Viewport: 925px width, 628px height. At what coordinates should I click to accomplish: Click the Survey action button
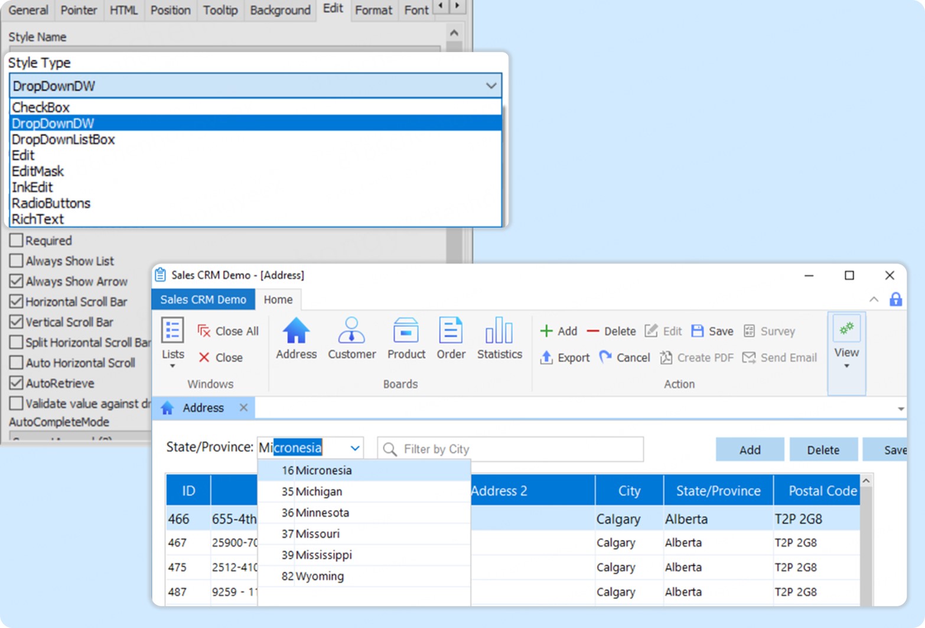pos(769,331)
